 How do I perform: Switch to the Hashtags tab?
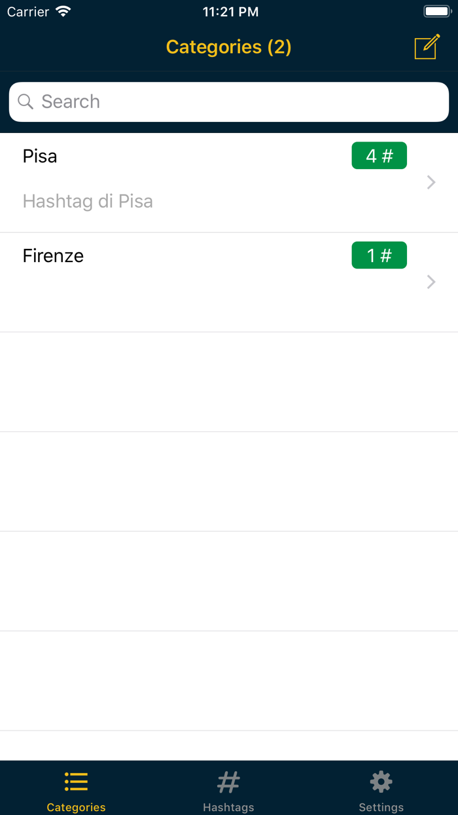click(x=228, y=789)
